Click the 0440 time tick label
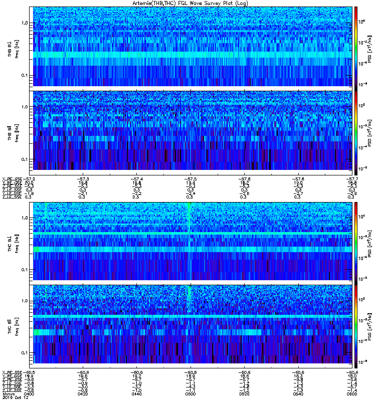Image resolution: width=376 pixels, height=401 pixels. tap(136, 394)
